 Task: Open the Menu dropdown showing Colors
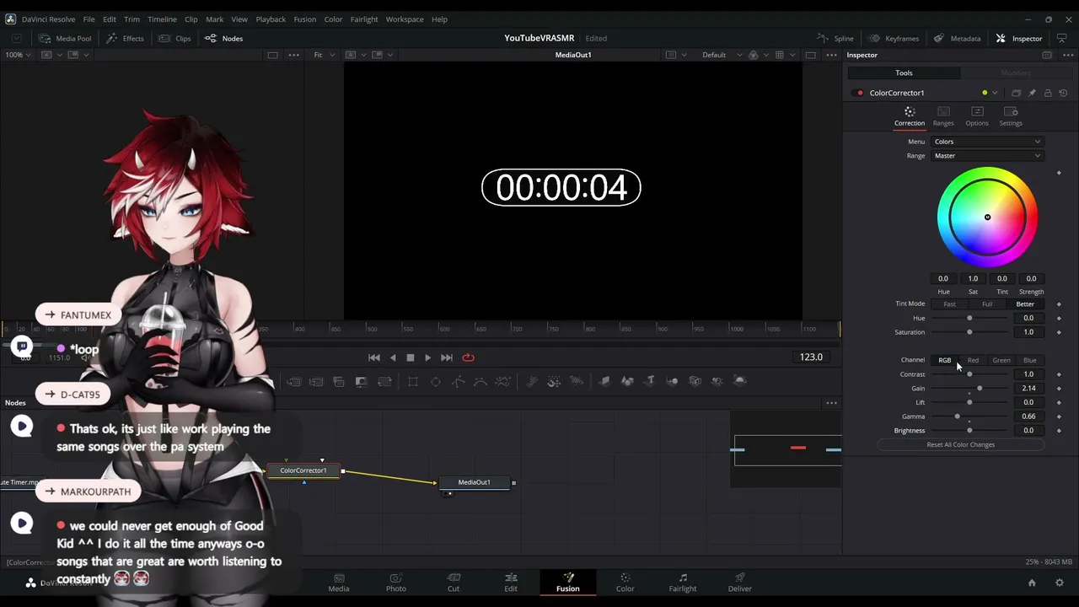click(987, 142)
